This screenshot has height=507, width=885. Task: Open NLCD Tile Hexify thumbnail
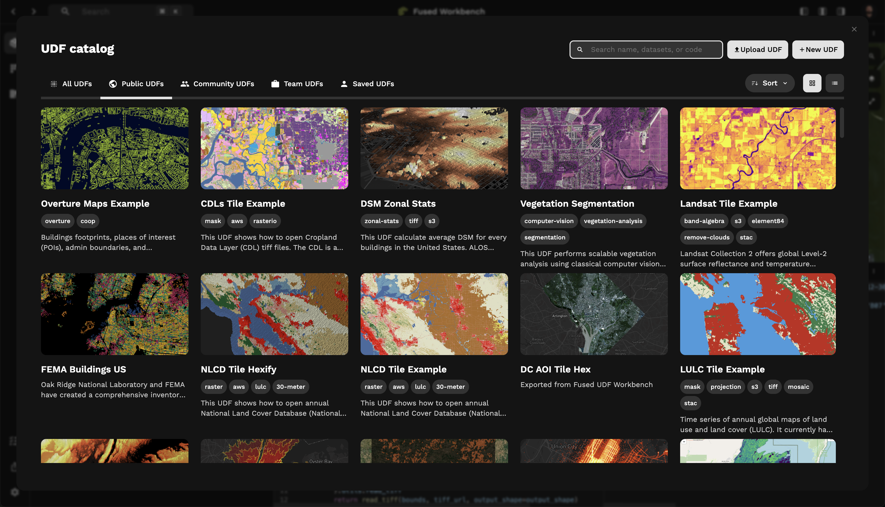coord(274,314)
